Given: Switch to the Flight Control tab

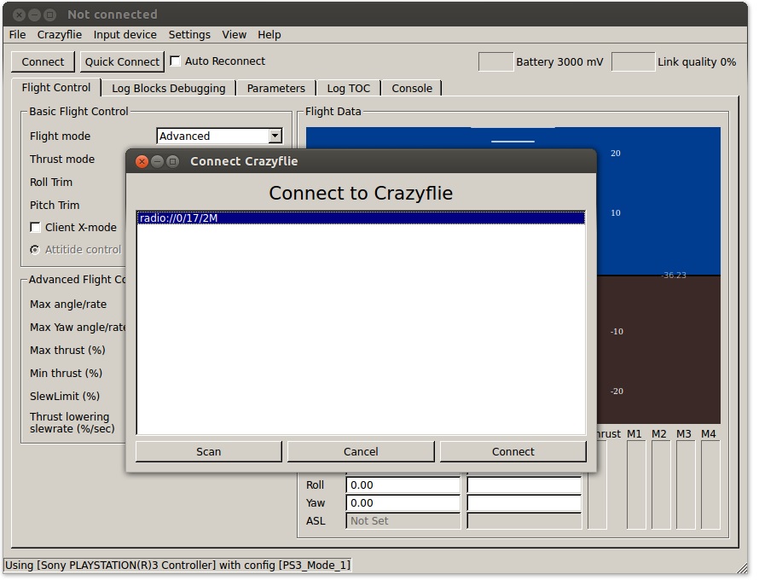Looking at the screenshot, I should tap(56, 88).
